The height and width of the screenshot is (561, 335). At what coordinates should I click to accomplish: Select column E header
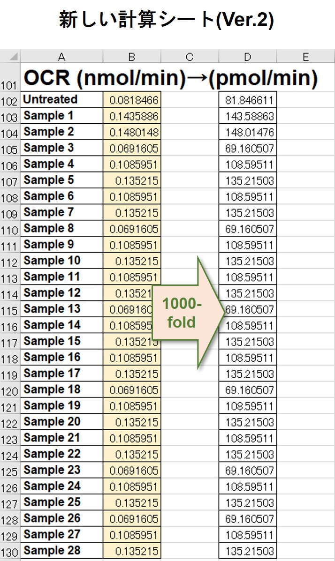click(x=305, y=57)
